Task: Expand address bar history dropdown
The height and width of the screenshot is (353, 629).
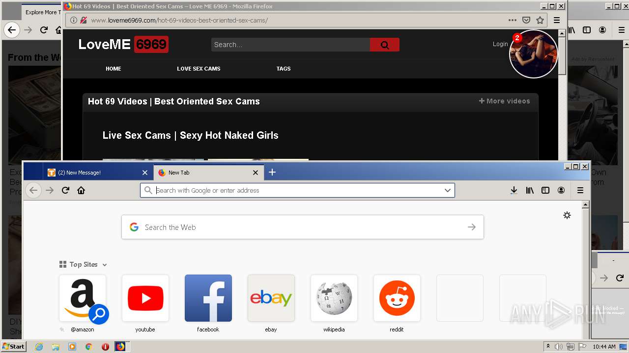Action: point(448,190)
